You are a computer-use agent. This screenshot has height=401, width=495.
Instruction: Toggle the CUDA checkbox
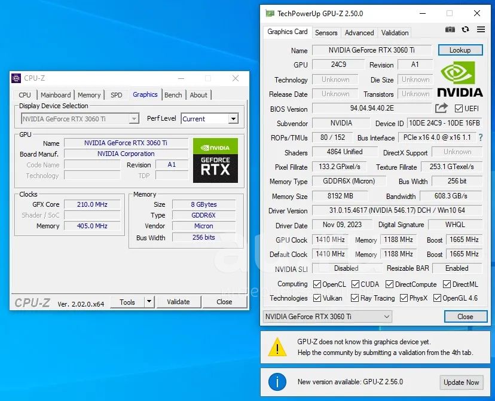point(355,284)
